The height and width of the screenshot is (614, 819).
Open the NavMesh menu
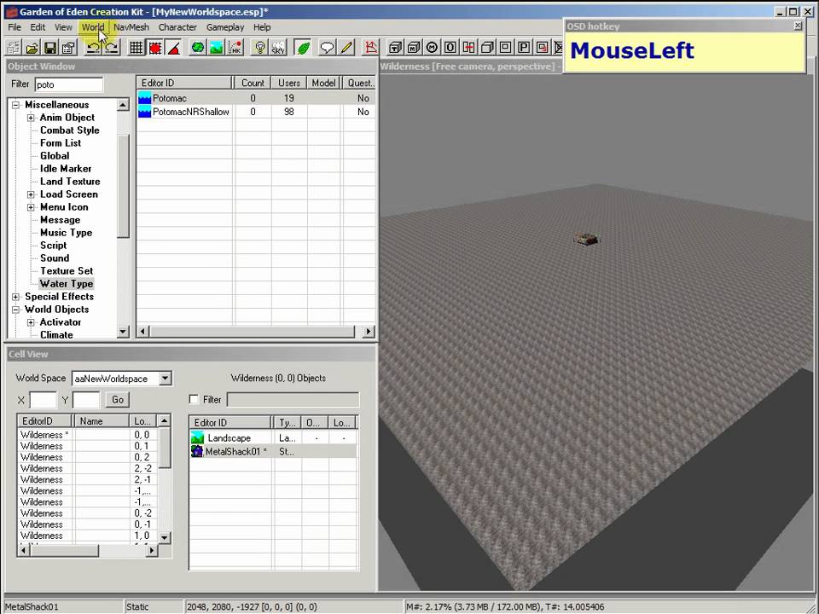click(x=131, y=27)
